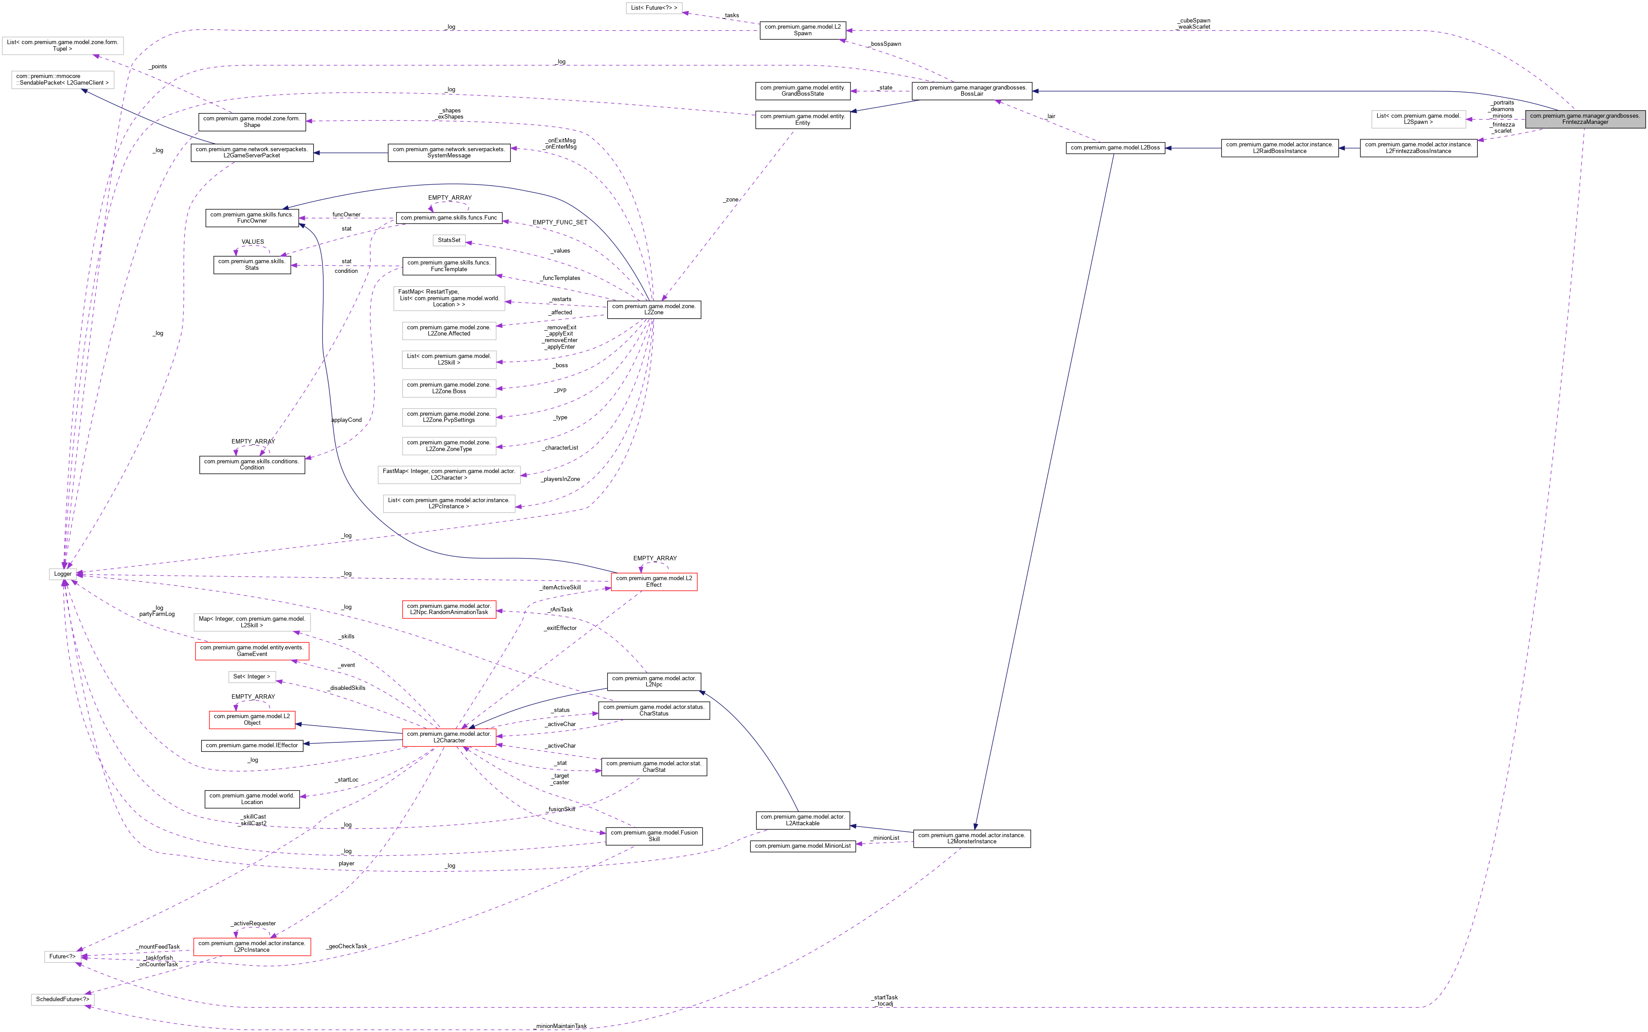Open the skills.conditions.Condition node
The image size is (1648, 1032).
tap(251, 465)
